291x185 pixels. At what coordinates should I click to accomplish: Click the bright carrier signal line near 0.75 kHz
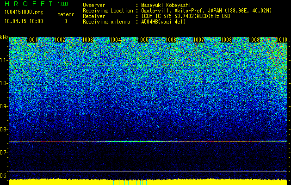coord(148,142)
